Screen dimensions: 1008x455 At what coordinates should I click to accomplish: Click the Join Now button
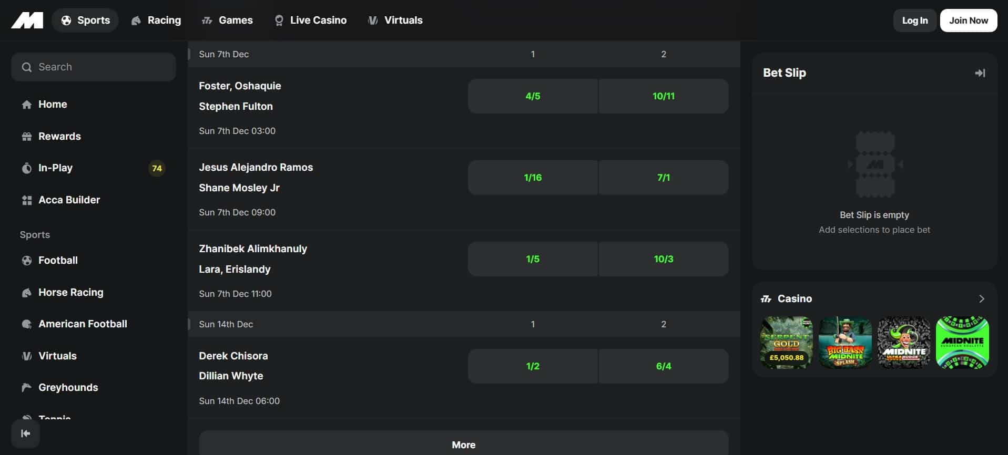[x=968, y=20]
